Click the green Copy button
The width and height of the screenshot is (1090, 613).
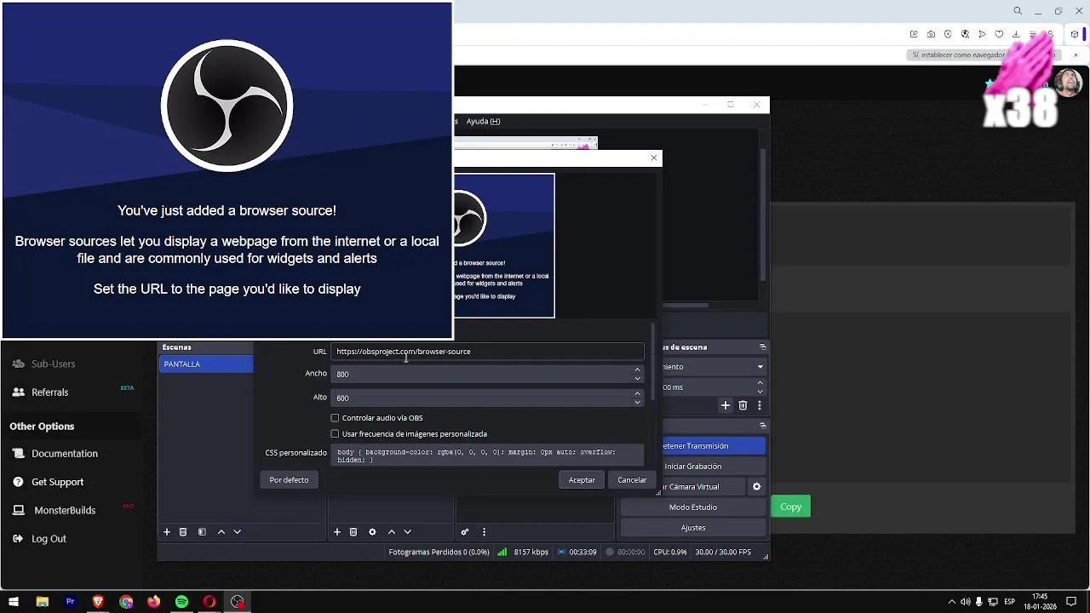(x=791, y=507)
